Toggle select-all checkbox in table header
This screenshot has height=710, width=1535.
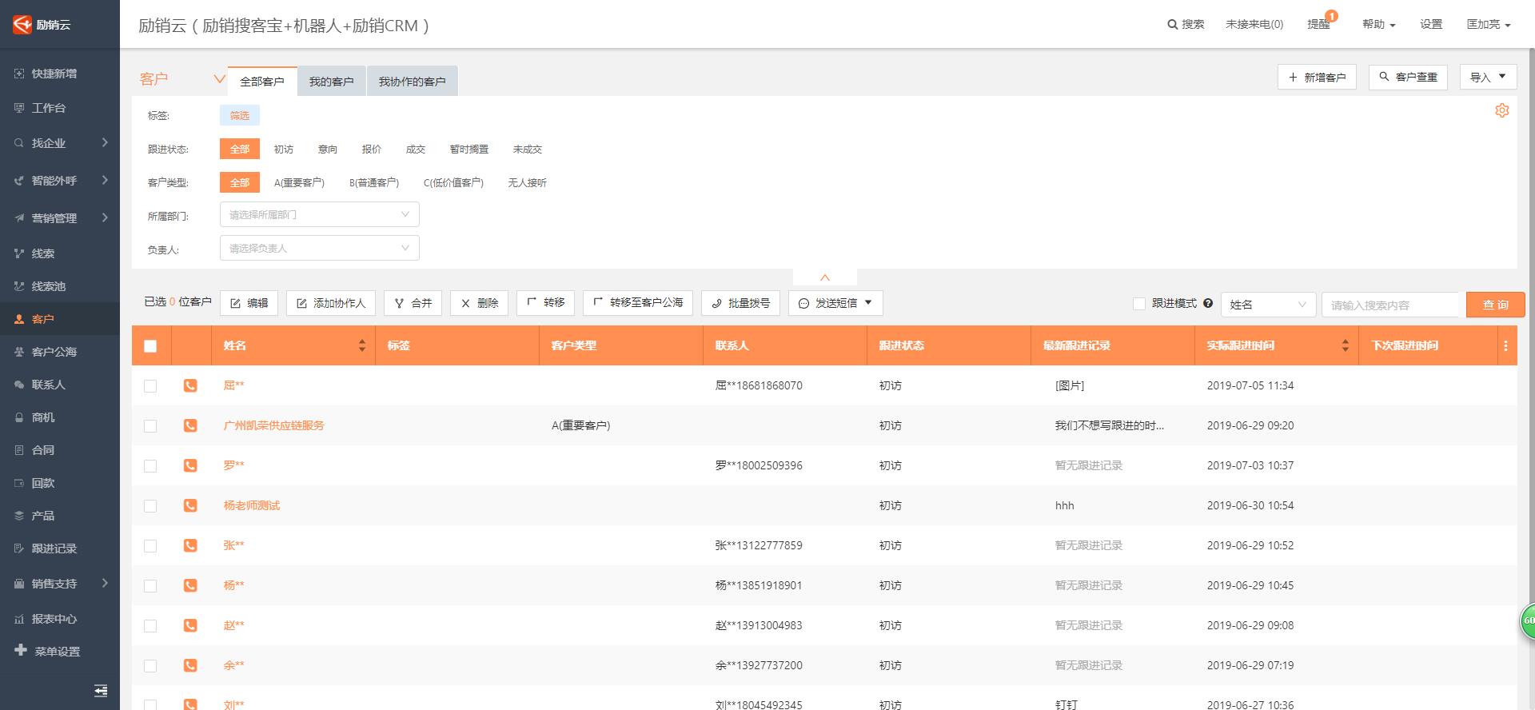tap(150, 346)
